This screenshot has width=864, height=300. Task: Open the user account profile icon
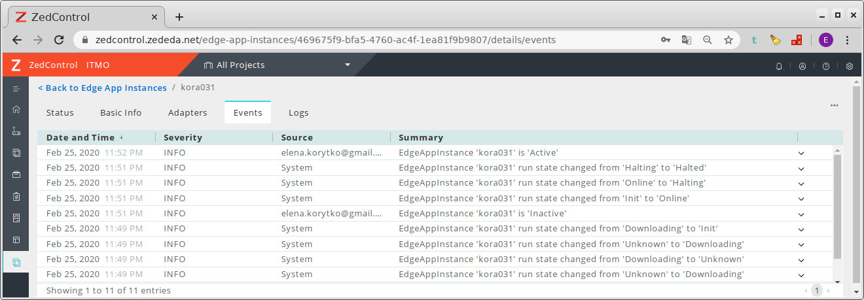(802, 66)
